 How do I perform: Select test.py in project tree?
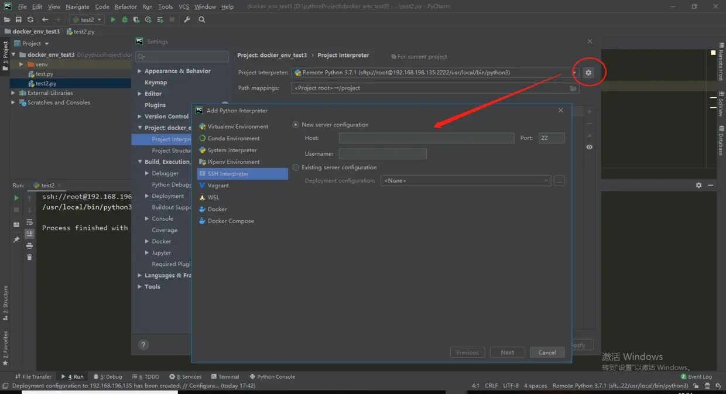pos(44,74)
